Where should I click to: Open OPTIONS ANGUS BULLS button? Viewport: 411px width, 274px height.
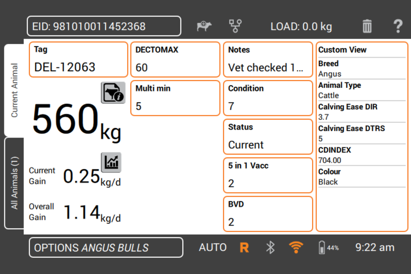[106, 247]
